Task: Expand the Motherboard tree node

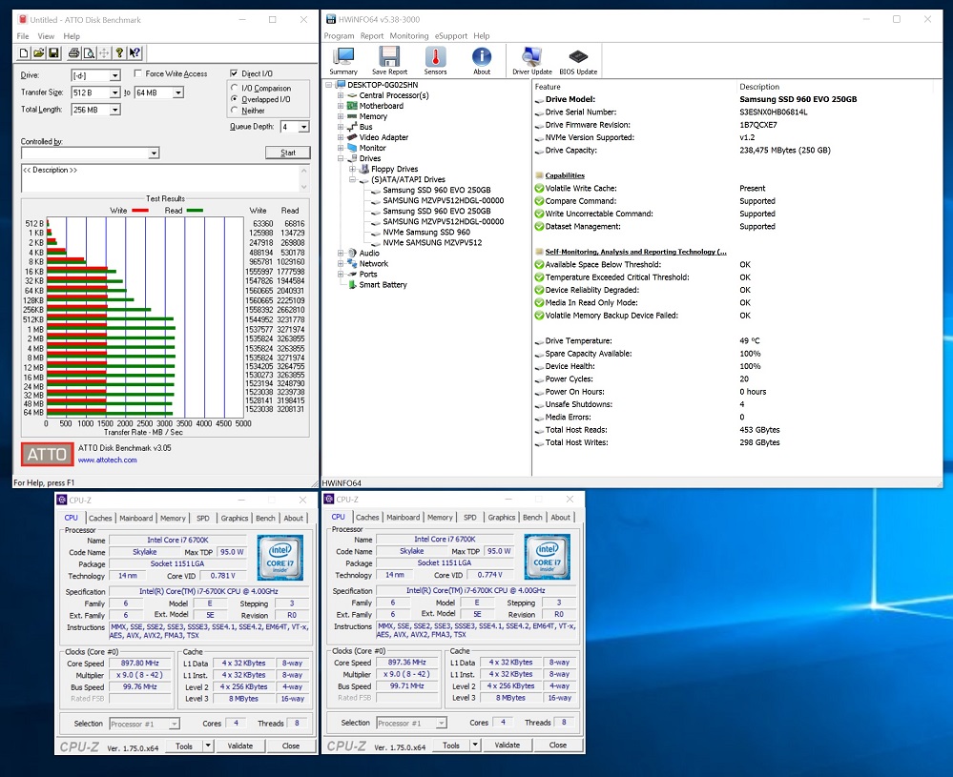Action: tap(340, 106)
